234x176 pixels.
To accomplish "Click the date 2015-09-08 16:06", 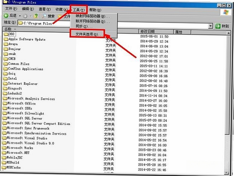I will click(x=154, y=76).
